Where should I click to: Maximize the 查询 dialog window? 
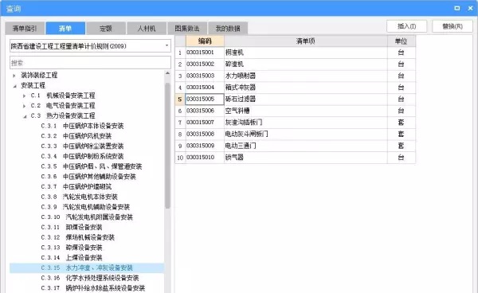(457, 8)
